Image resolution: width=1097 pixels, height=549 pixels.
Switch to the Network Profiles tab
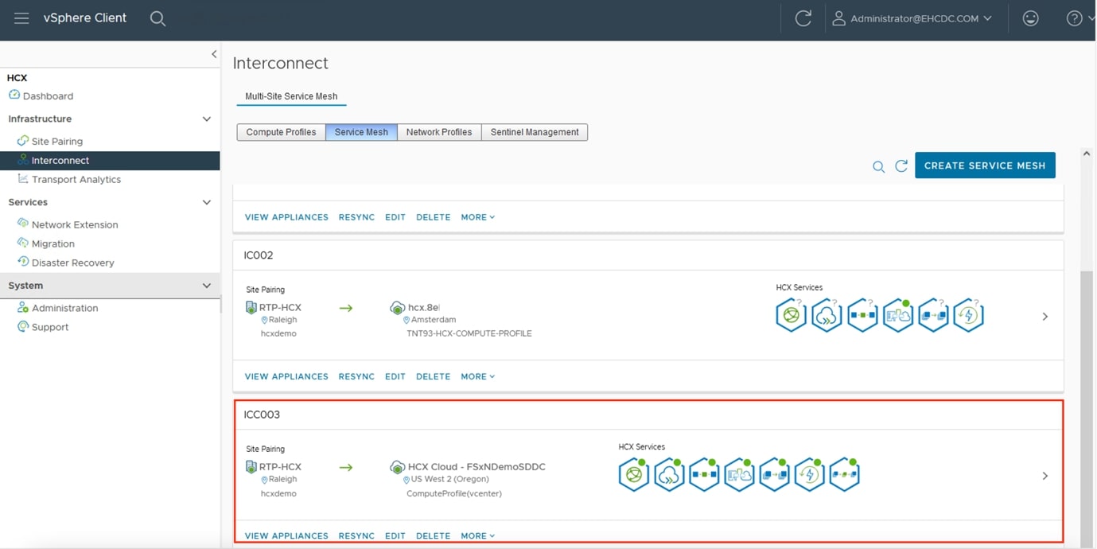coord(439,132)
